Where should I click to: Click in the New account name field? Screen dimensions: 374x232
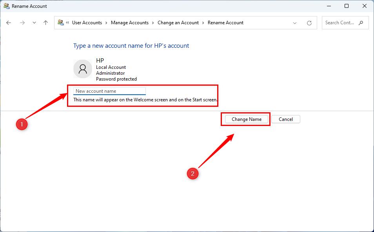click(109, 91)
